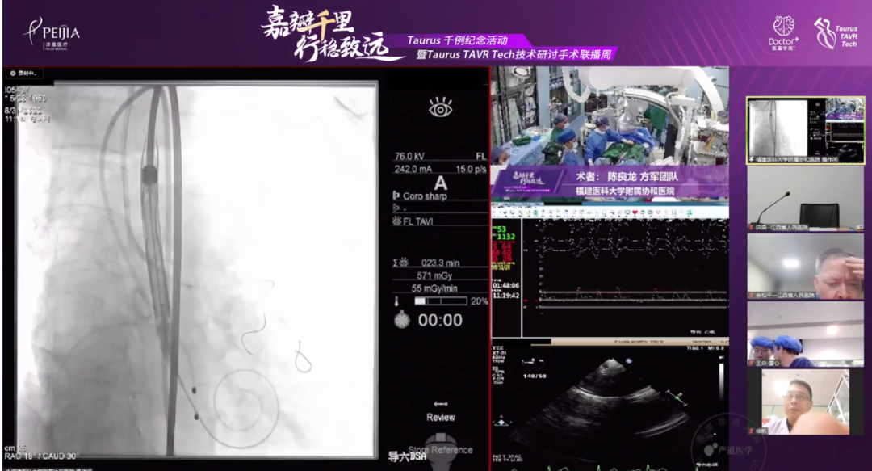Viewport: 872px width, 471px height.
Task: Click the Doctor+ brain logo
Action: point(783,32)
